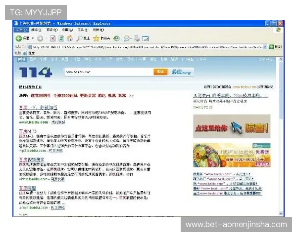Click the 百度 link in the Links bar
This screenshot has height=237, width=297.
coord(29,53)
